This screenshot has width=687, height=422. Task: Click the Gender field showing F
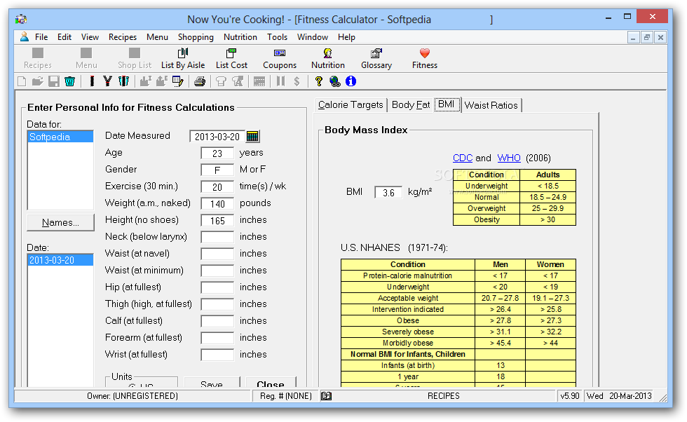click(217, 170)
